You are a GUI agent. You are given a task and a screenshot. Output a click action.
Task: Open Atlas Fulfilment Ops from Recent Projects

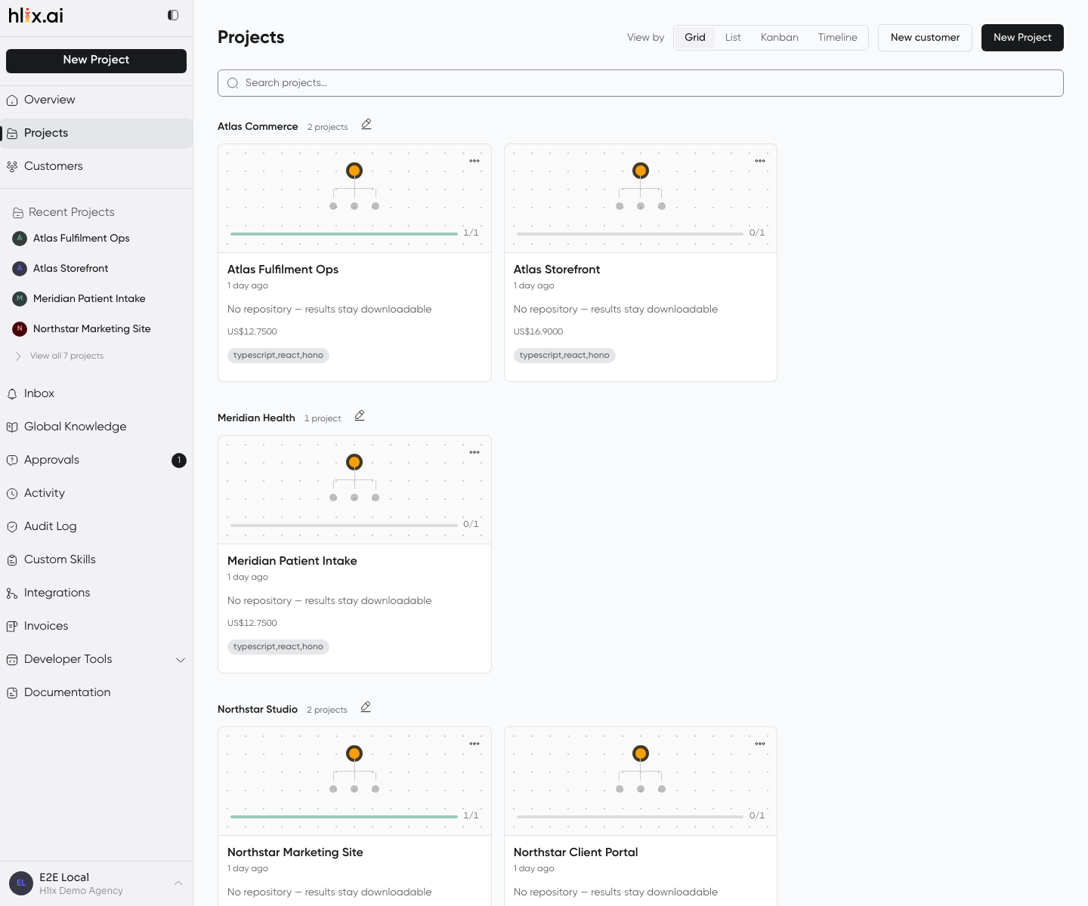(x=96, y=239)
